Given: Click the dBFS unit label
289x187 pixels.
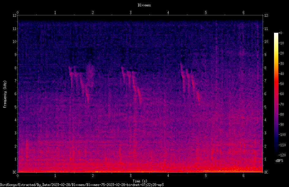Looking at the screenshot, I should (279, 161).
